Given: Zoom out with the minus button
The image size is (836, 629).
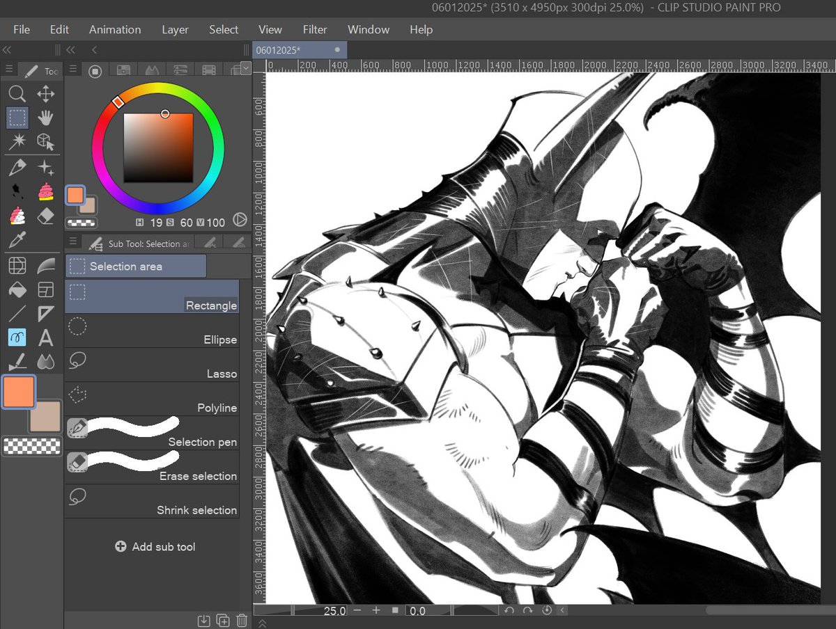Looking at the screenshot, I should [x=357, y=610].
